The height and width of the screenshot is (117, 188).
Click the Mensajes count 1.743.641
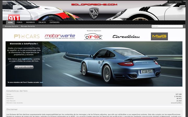click(178, 96)
